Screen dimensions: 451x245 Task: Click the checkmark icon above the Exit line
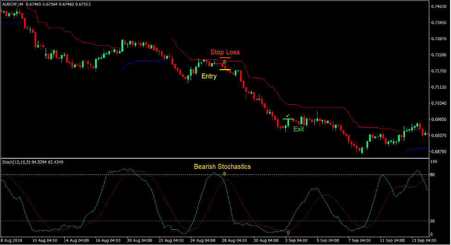288,115
